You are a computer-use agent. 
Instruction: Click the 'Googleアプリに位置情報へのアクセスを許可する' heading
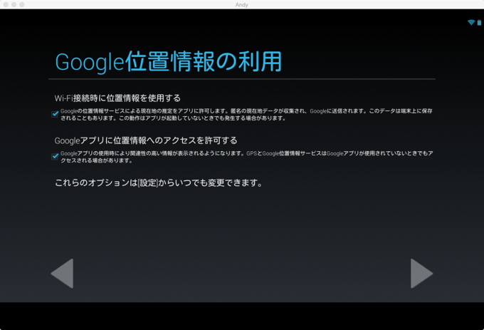pos(146,140)
